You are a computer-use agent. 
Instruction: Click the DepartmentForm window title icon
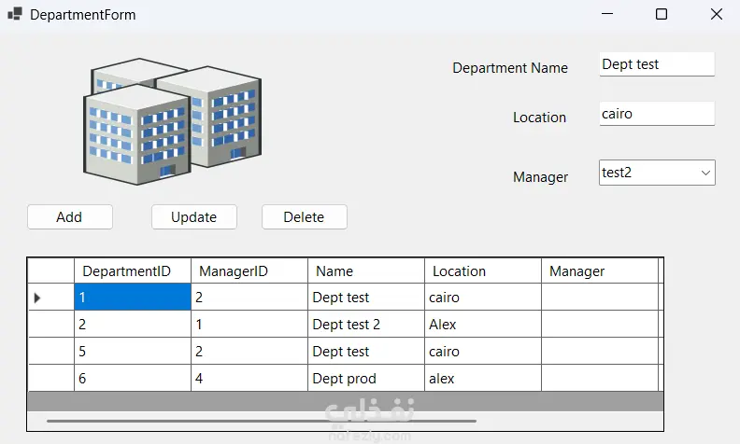click(14, 15)
